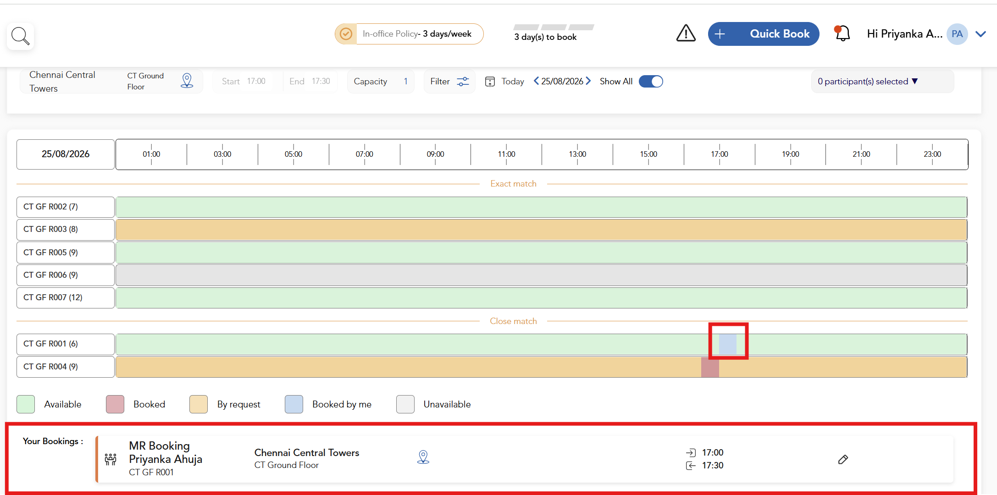Go to next date with right chevron
This screenshot has height=495, width=997.
click(588, 81)
